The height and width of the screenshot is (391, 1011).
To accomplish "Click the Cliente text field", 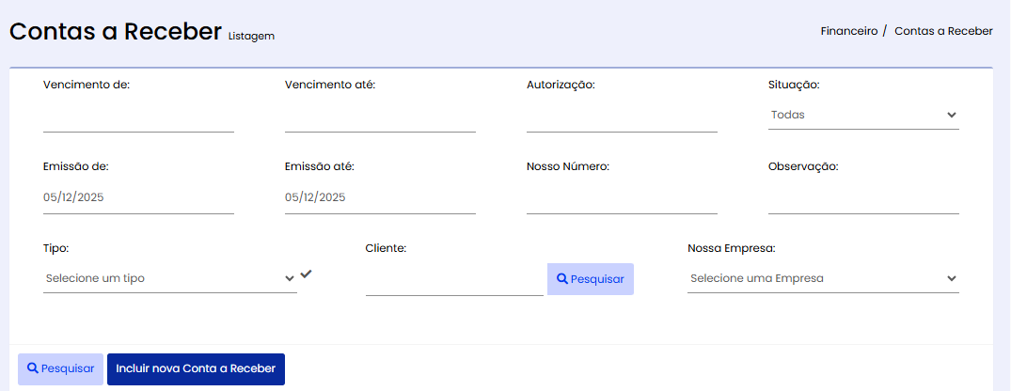I will pos(454,279).
